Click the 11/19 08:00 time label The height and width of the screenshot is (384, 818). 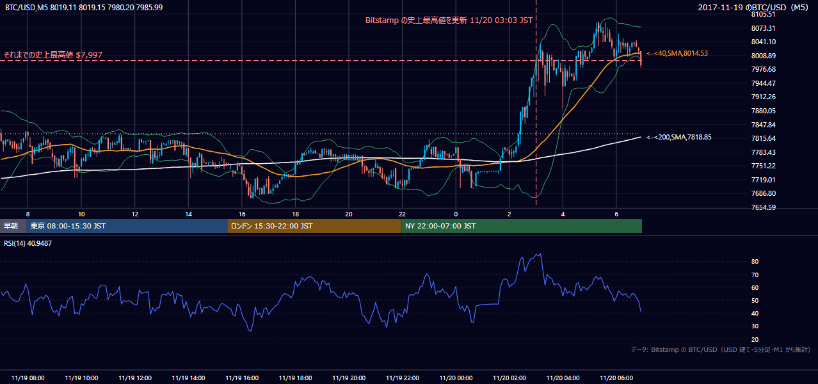point(28,378)
